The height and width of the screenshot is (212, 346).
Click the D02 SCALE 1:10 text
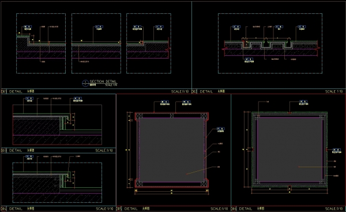(334, 91)
